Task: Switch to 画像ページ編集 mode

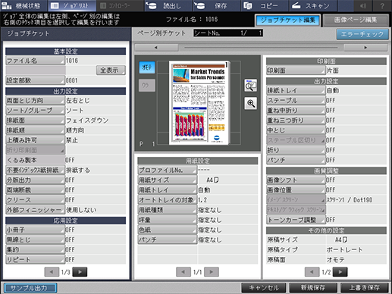Action: (356, 20)
